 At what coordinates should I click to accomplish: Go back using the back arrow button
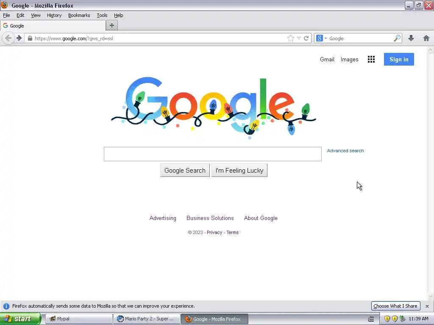pos(8,38)
